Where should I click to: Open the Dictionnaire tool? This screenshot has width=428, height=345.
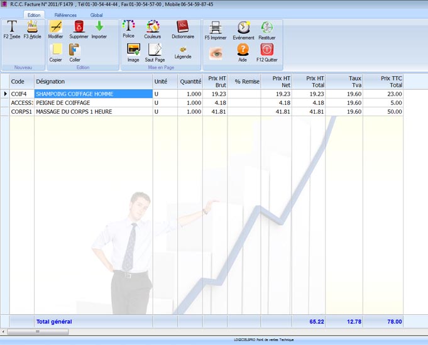click(182, 26)
